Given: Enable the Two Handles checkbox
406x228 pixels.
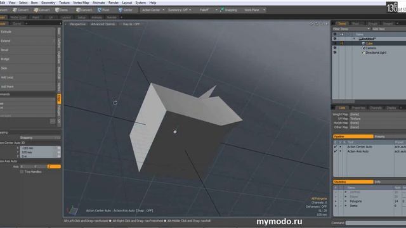Looking at the screenshot, I should [x=22, y=172].
